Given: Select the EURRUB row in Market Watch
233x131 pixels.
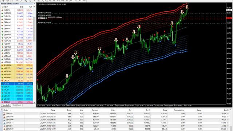Looking at the screenshot, I should (x=17, y=59).
